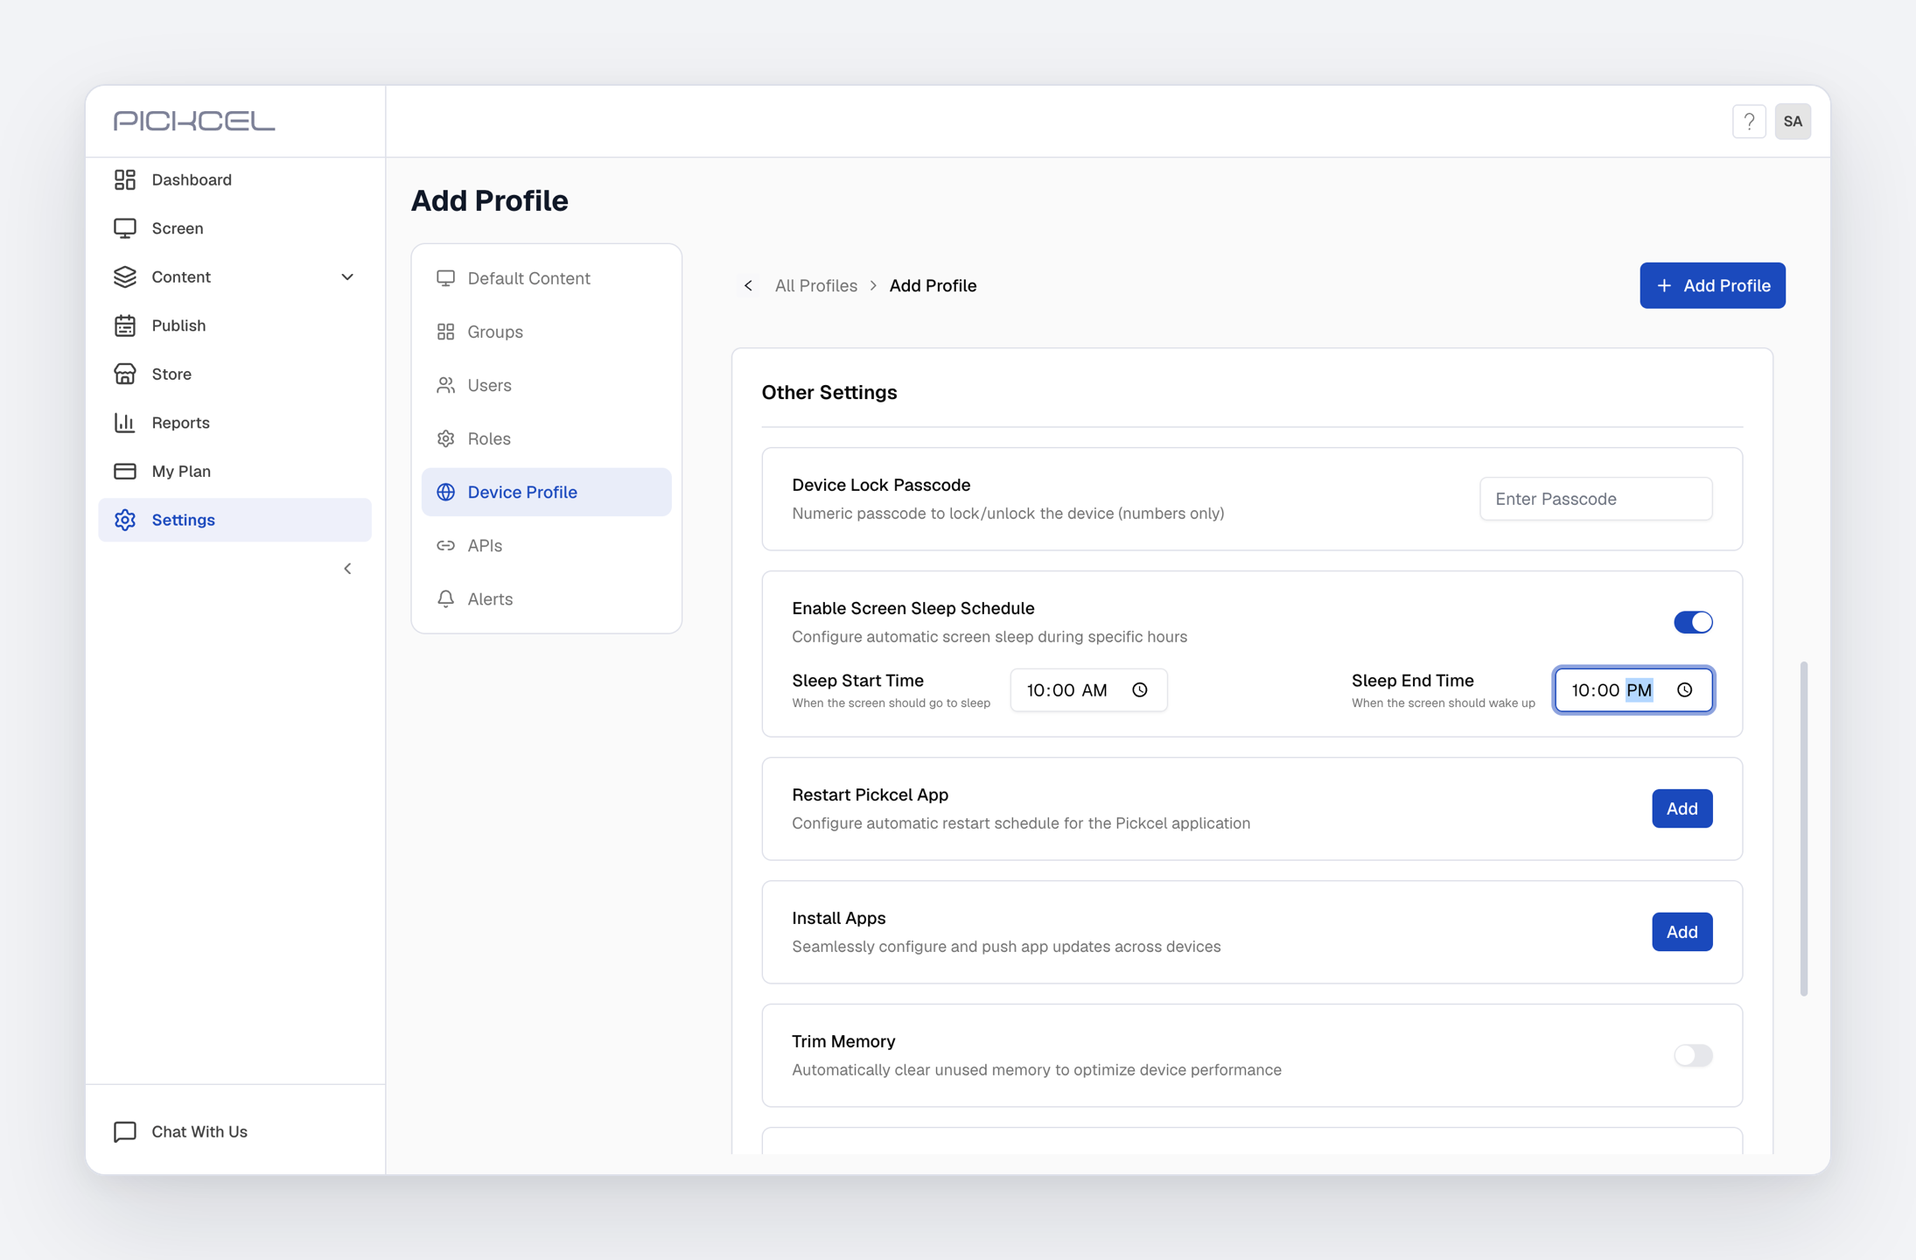Click the Sleep Start Time 10:00 AM field
The width and height of the screenshot is (1916, 1260).
(1088, 690)
